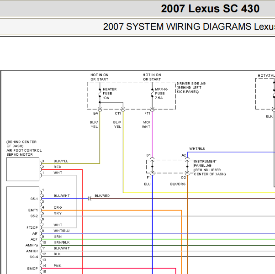Click the "RED" wire label at servo pin 2
Screen dimensions: 275x274
[58, 167]
